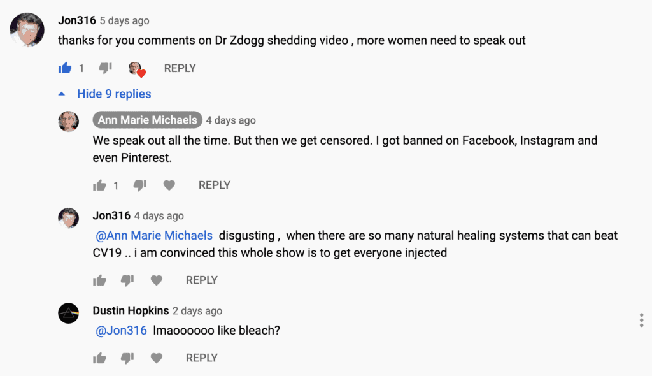Dislike Jon316's top comment about shedding video

[105, 68]
